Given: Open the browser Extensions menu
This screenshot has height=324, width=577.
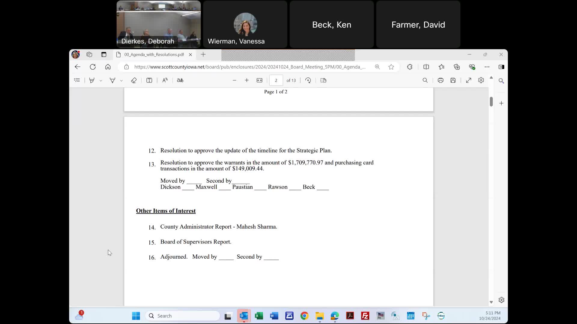Looking at the screenshot, I should click(x=410, y=67).
